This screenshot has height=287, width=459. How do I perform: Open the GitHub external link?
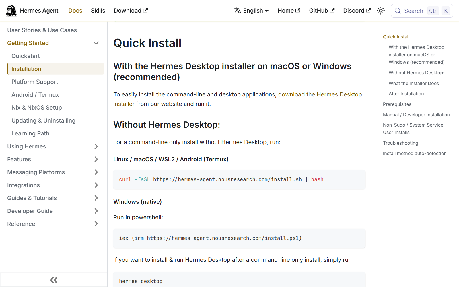tap(322, 11)
